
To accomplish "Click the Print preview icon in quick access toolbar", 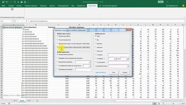I will coord(25,2).
